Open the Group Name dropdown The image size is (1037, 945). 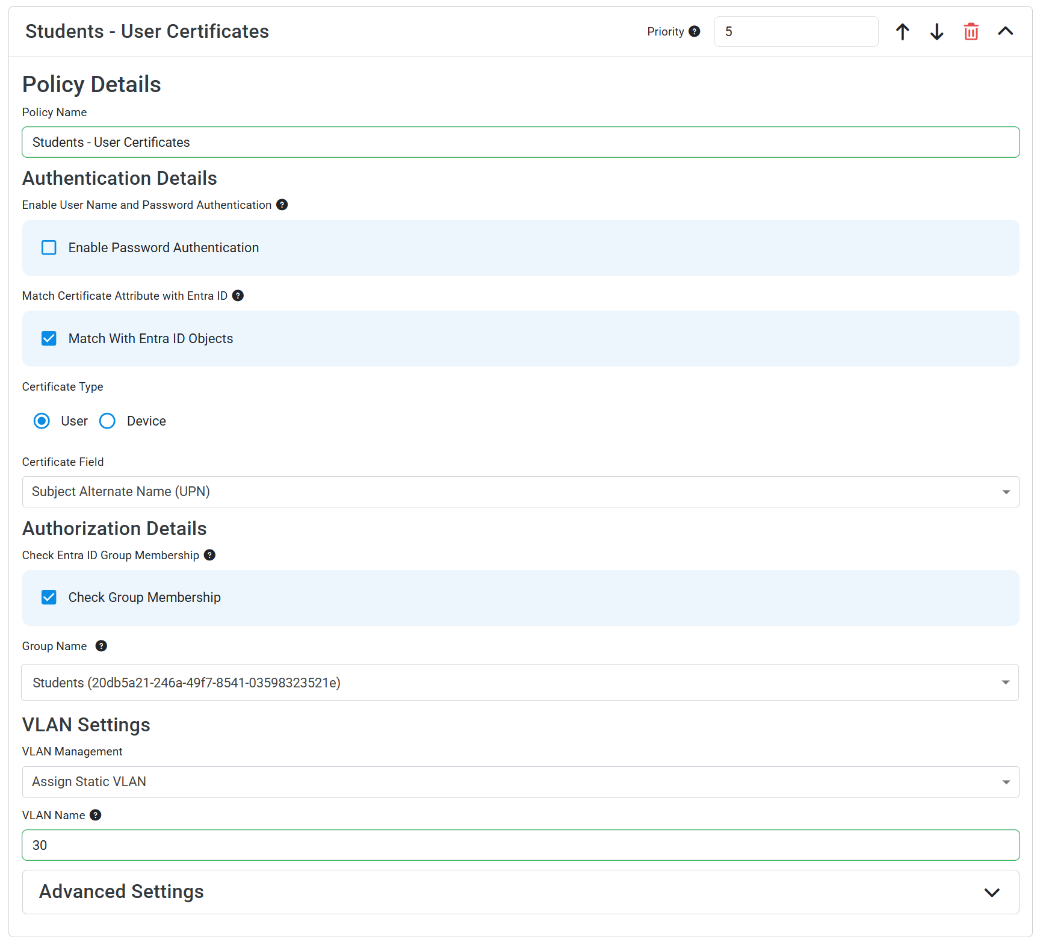point(1005,682)
